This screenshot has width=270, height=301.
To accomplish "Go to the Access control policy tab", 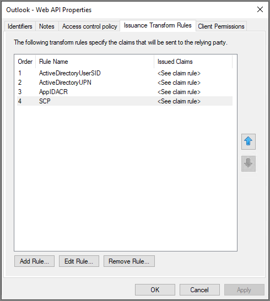I will click(90, 26).
